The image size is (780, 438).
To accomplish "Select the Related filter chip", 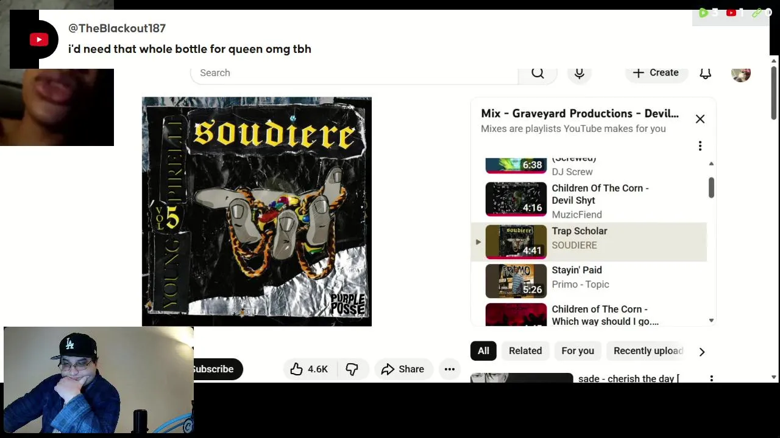I will tap(525, 351).
